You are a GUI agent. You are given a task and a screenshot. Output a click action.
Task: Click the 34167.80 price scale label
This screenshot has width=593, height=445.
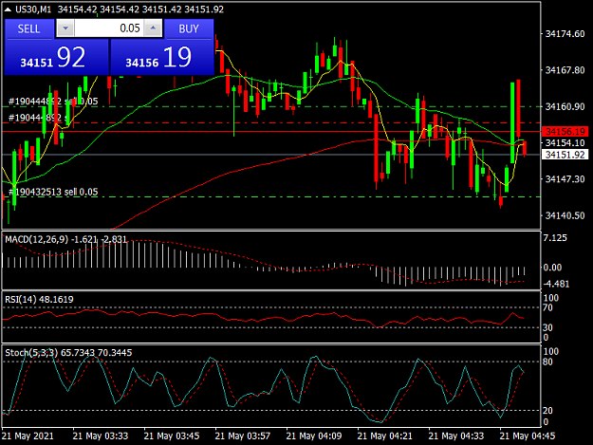tap(565, 70)
